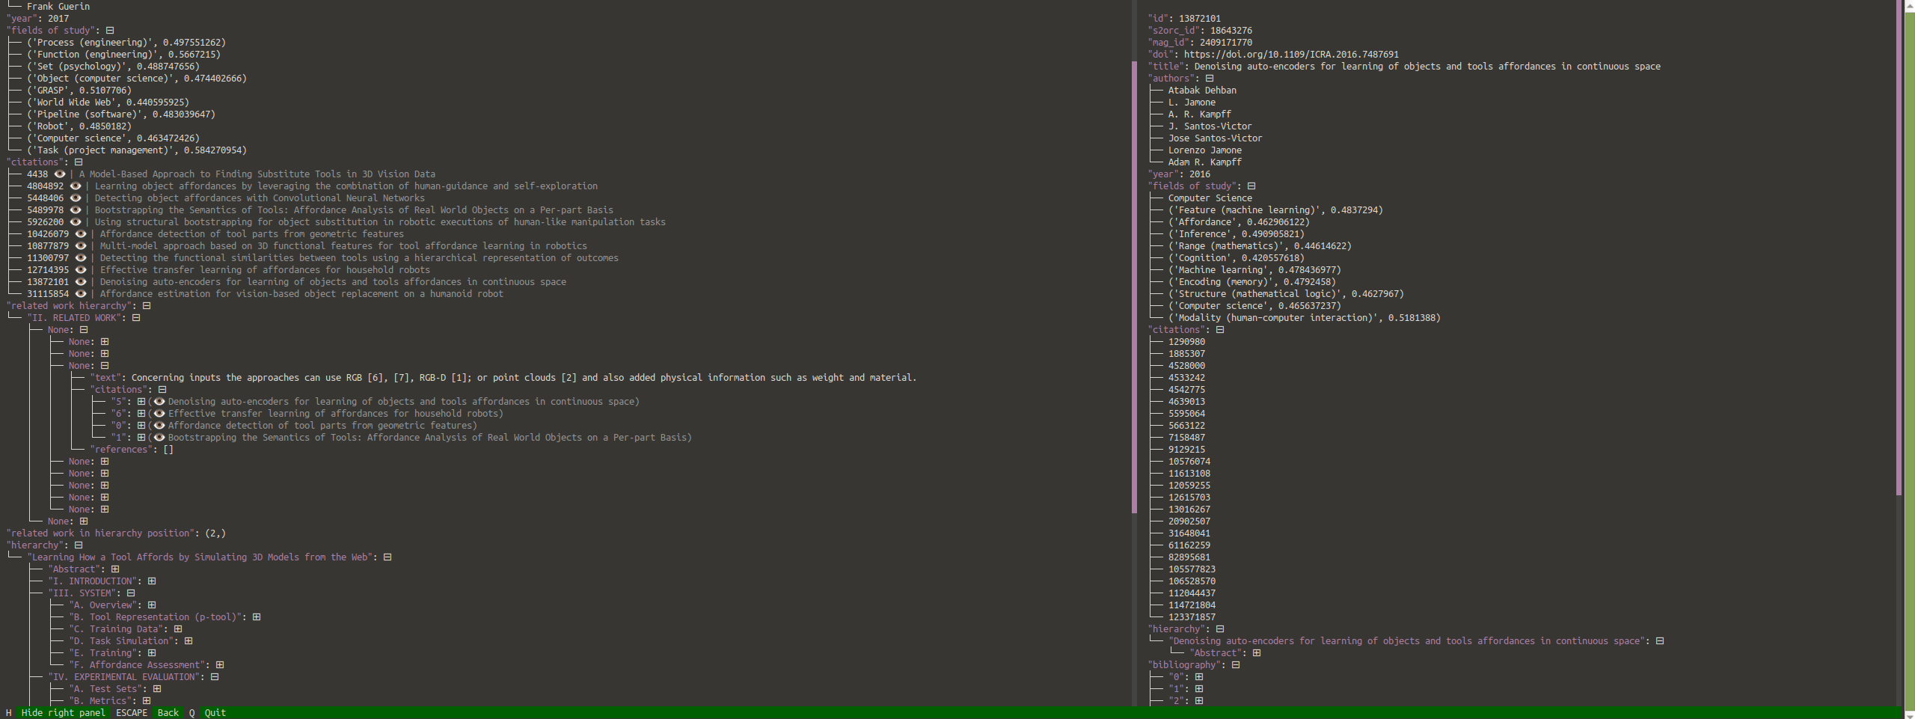Collapse the left "fields of study" node
The width and height of the screenshot is (1915, 719).
point(110,31)
